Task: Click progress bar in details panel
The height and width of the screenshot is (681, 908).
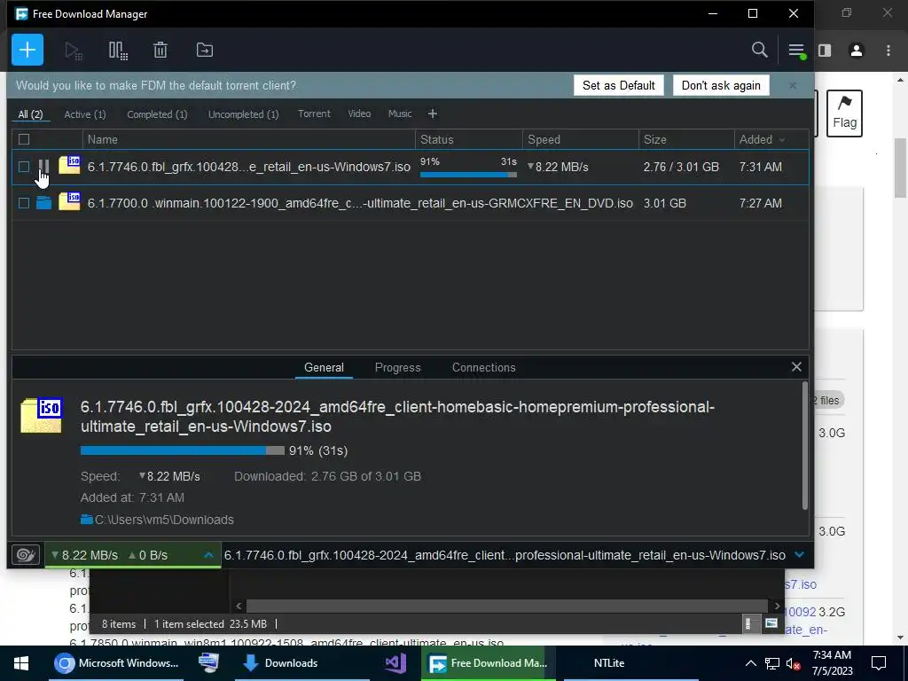Action: click(183, 450)
